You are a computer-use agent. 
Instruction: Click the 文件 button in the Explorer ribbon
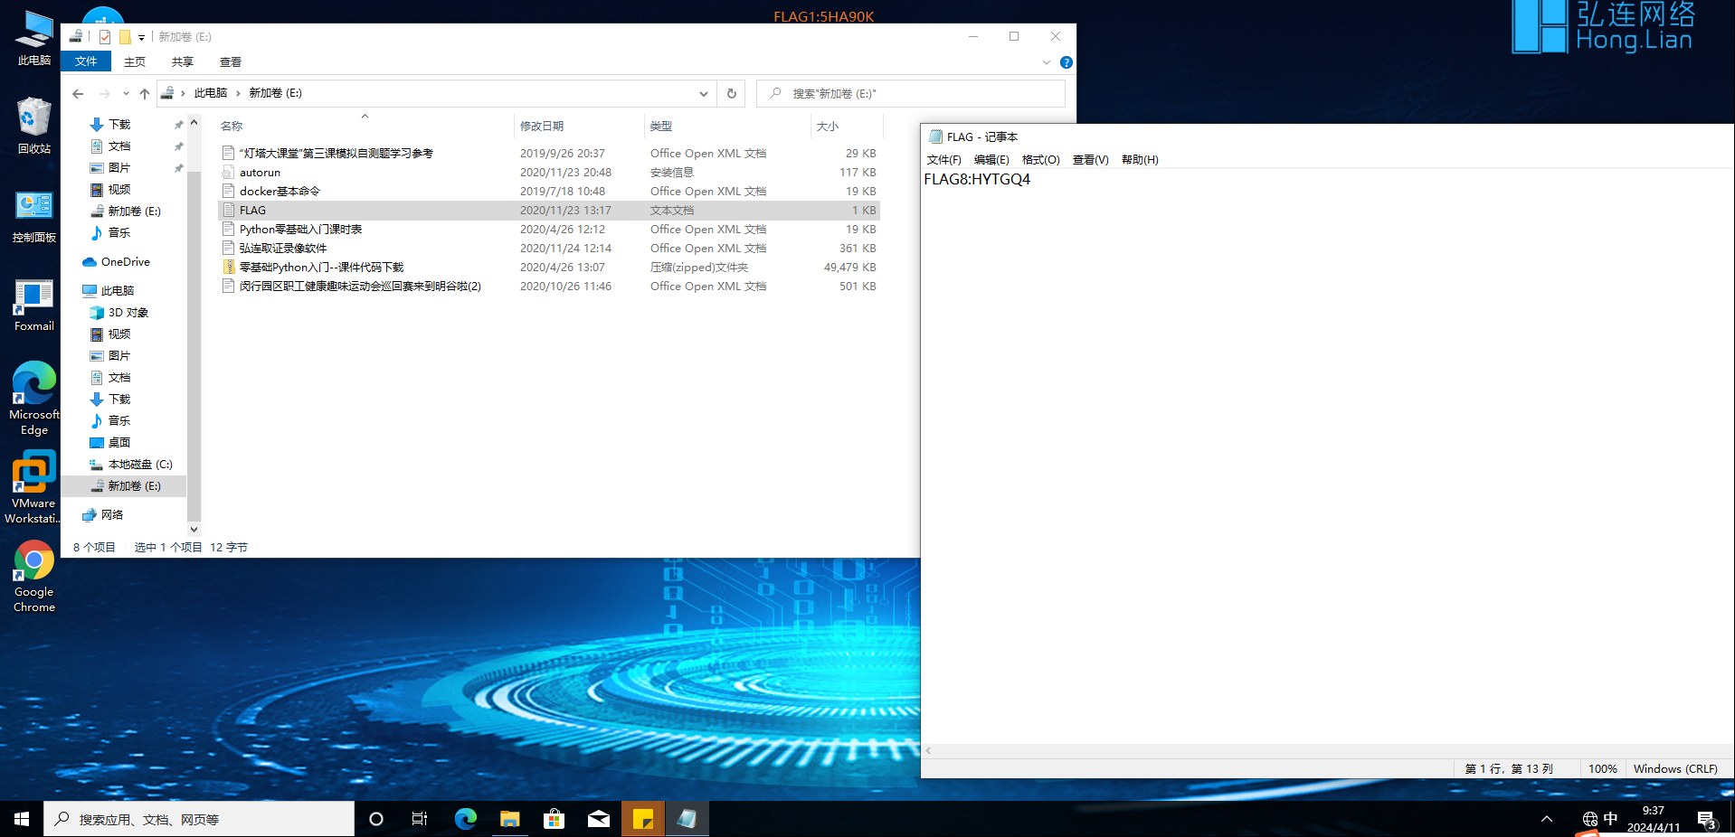click(x=86, y=61)
